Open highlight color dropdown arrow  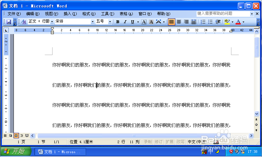pos(232,22)
